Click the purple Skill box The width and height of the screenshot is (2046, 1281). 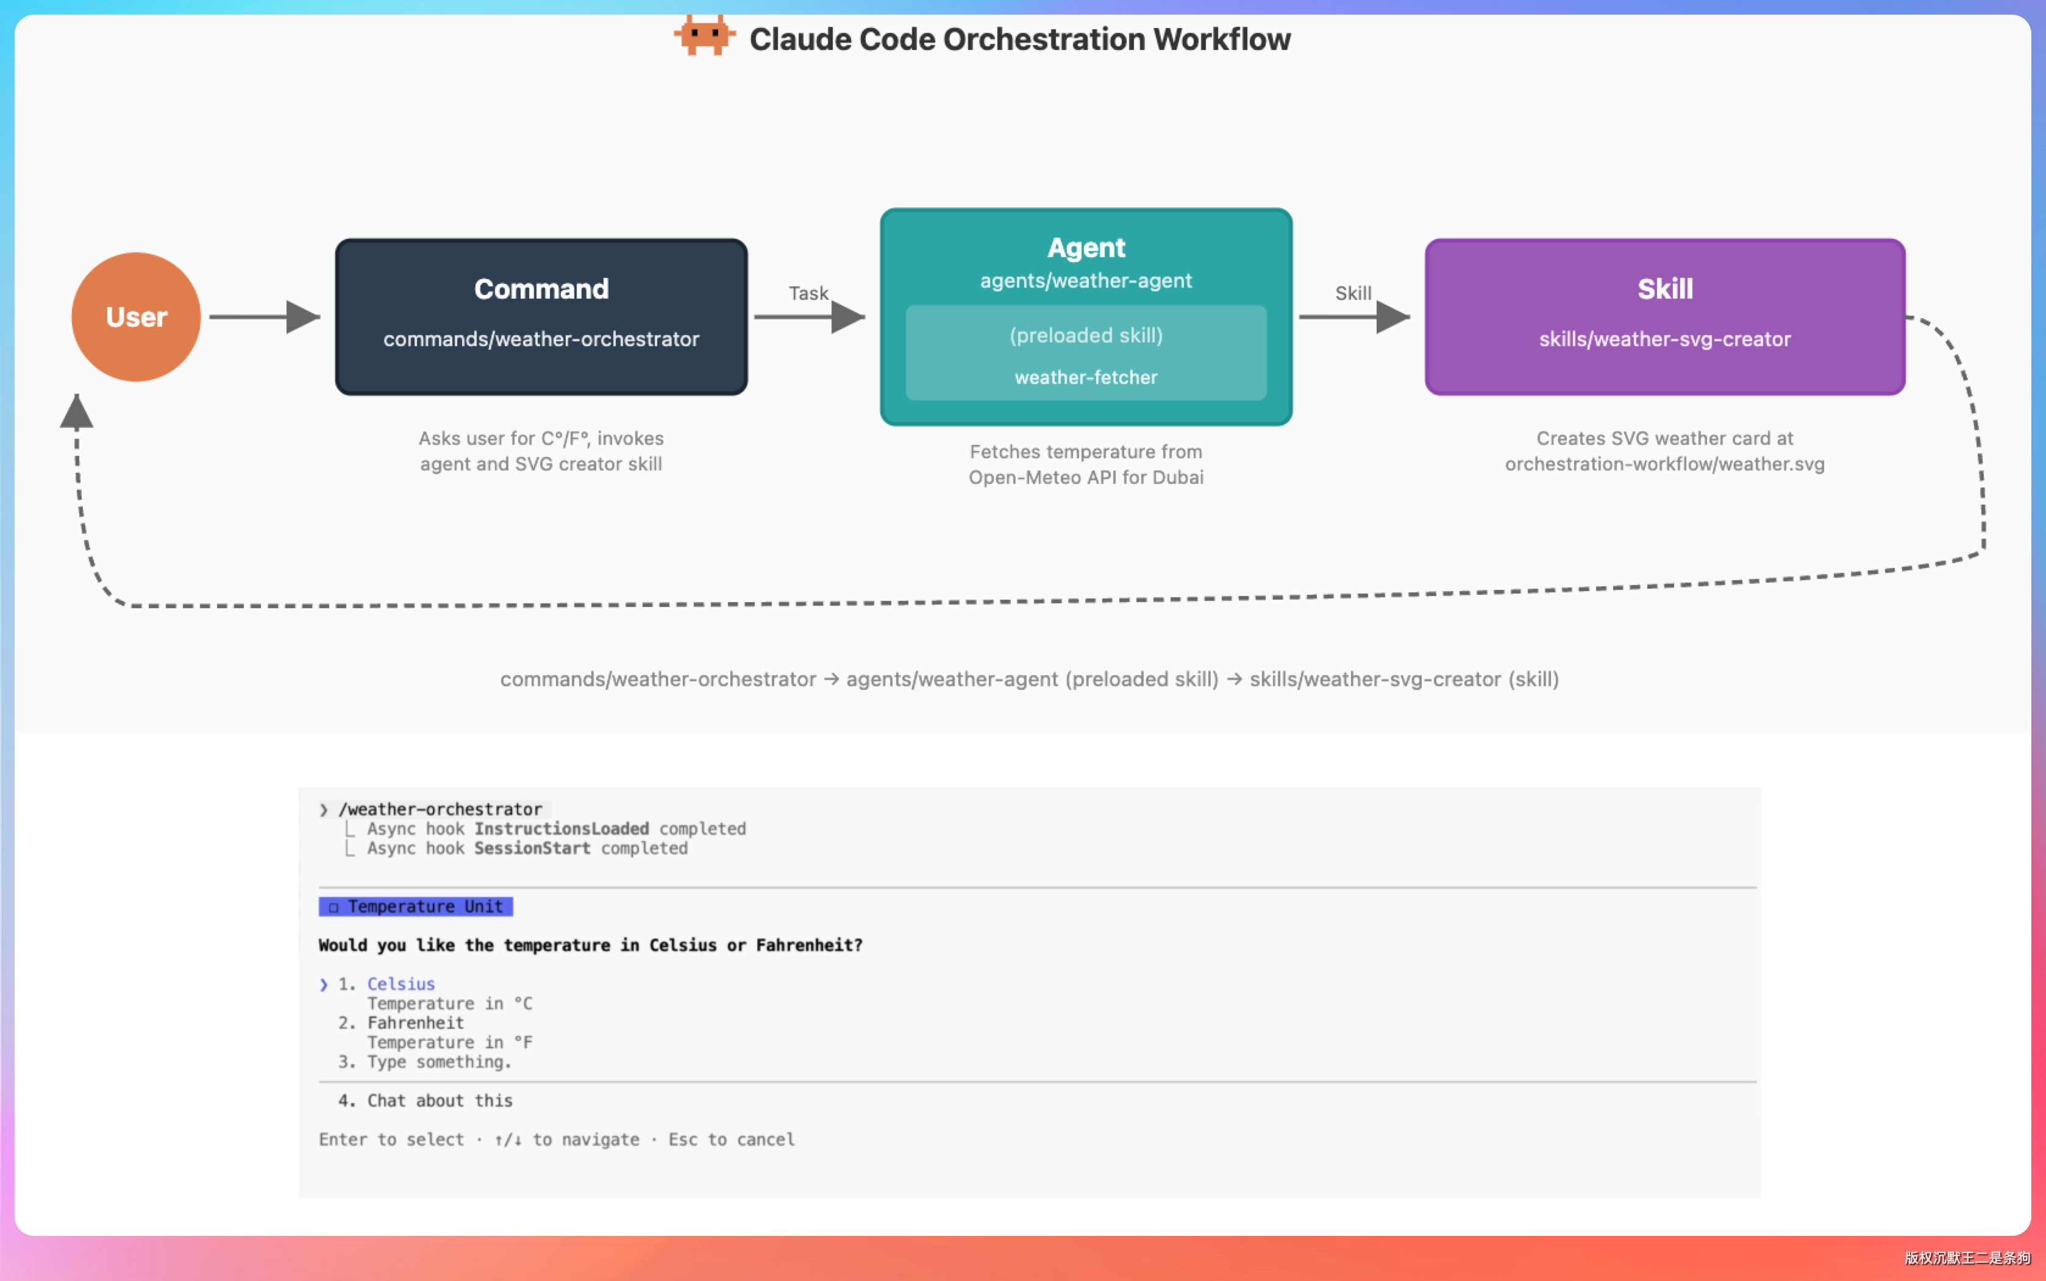click(x=1664, y=317)
